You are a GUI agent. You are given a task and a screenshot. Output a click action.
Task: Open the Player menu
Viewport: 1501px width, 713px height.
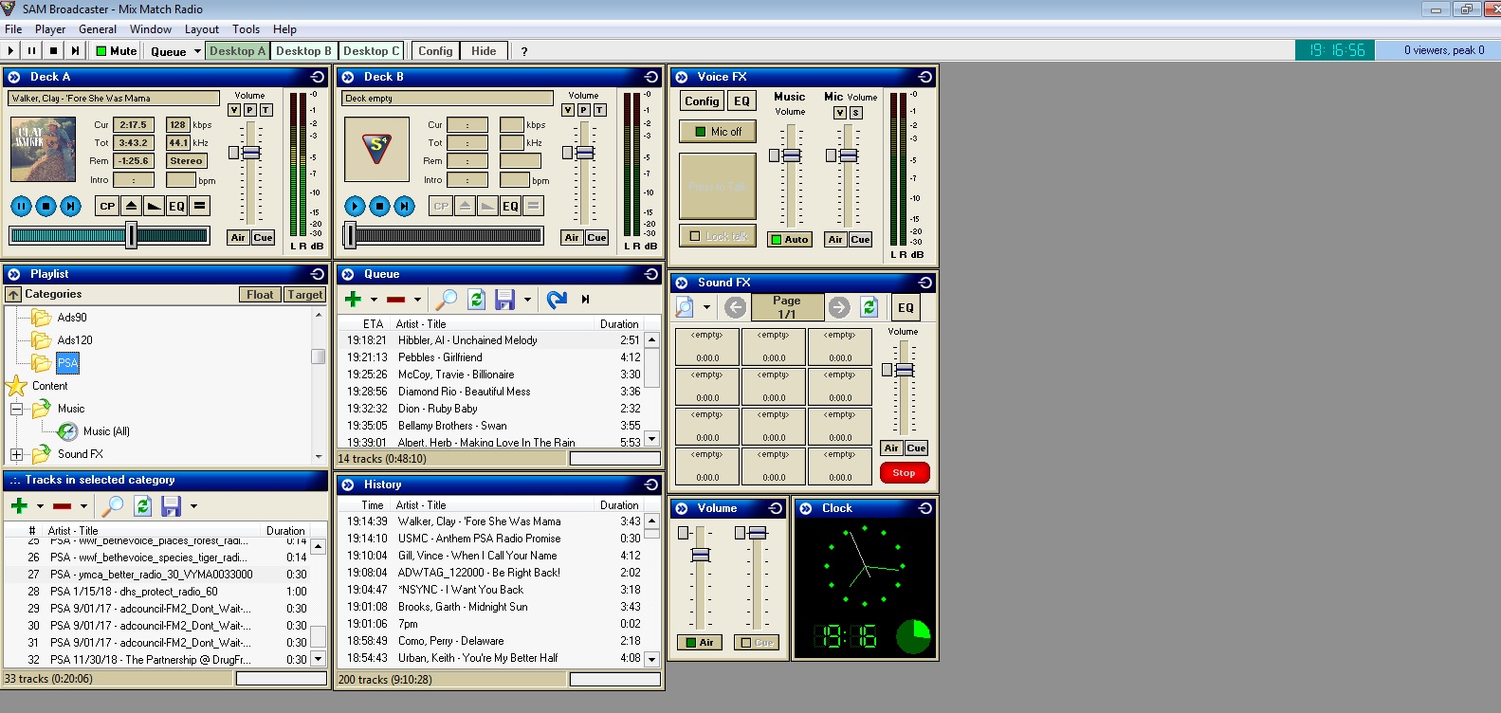pos(50,29)
